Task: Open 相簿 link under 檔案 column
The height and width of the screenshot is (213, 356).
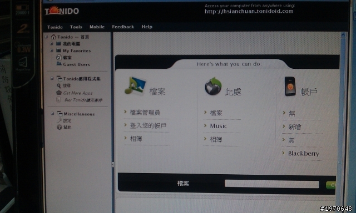Action: coord(136,139)
